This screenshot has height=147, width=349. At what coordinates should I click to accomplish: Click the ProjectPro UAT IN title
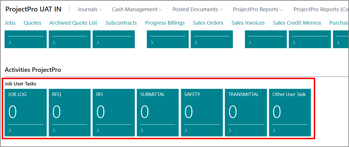[x=33, y=9]
